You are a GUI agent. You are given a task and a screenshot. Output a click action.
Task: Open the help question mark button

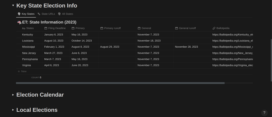pos(264,113)
